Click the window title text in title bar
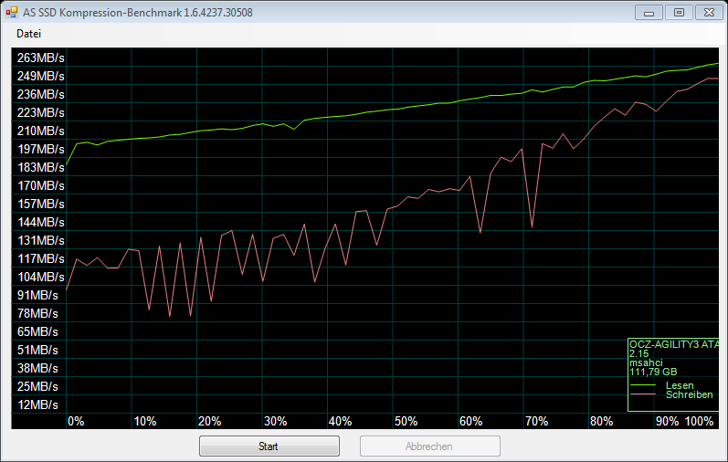The height and width of the screenshot is (462, 728). point(137,13)
